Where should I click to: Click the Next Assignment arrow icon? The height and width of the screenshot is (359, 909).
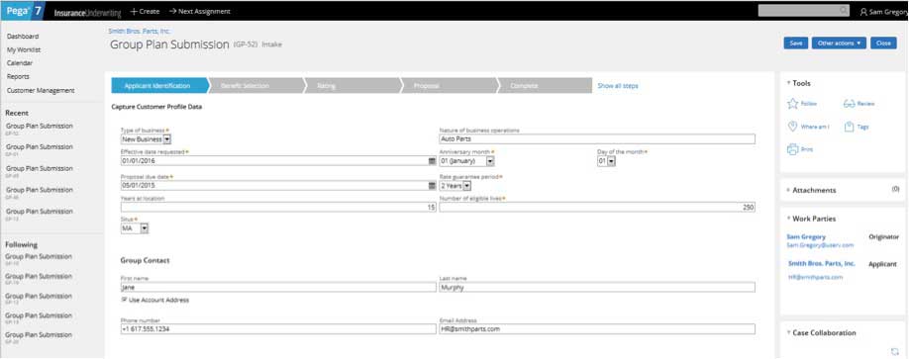tap(172, 11)
